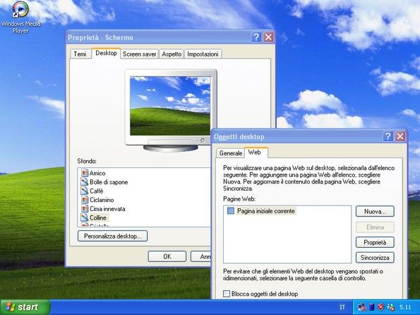The width and height of the screenshot is (420, 315).
Task: Click the IT language indicator
Action: (342, 307)
